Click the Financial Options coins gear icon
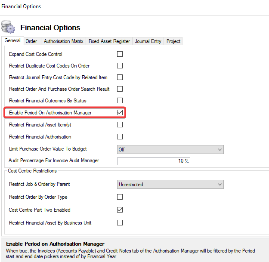This screenshot has height=262, width=269. pyautogui.click(x=9, y=27)
